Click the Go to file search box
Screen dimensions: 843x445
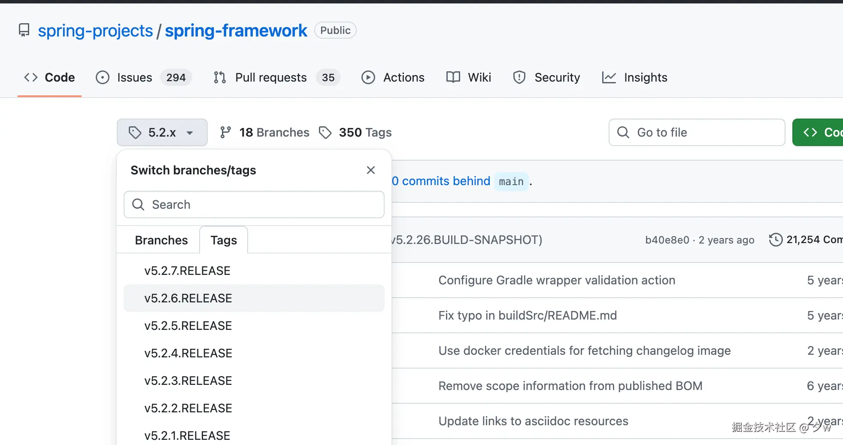pyautogui.click(x=697, y=132)
